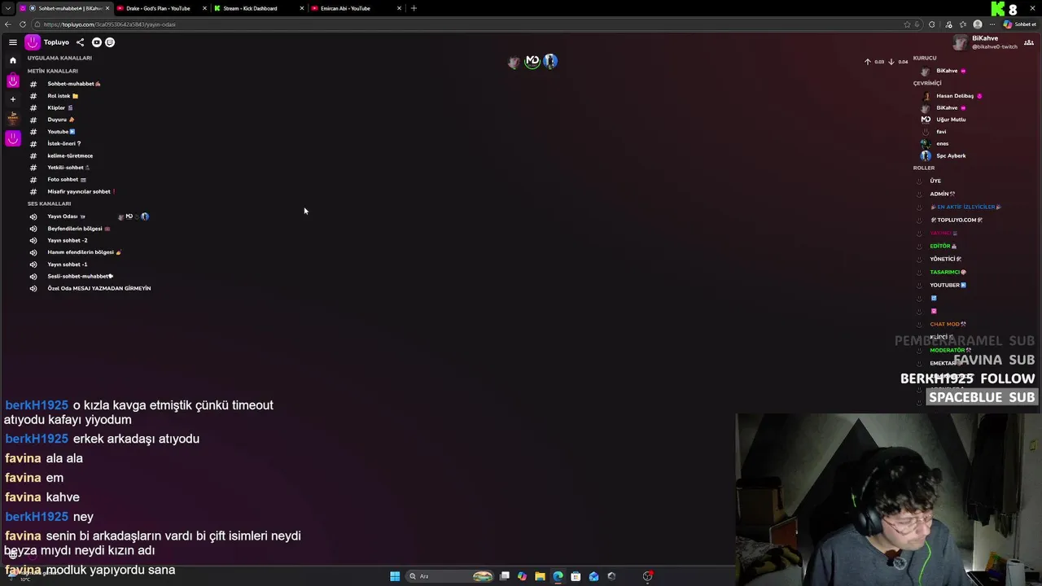
Task: Bookmark page with the star icon
Action: tap(907, 24)
